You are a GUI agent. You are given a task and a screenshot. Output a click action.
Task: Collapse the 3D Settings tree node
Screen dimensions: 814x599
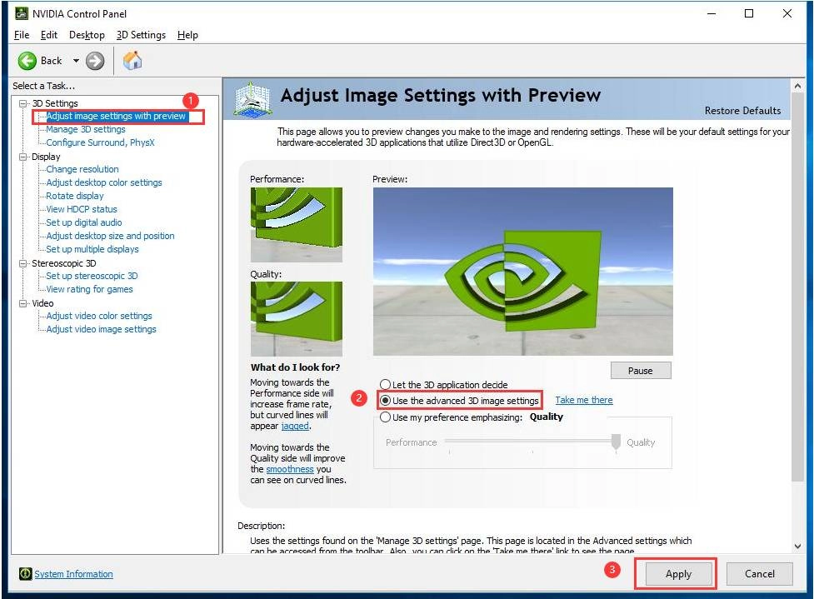(x=22, y=103)
